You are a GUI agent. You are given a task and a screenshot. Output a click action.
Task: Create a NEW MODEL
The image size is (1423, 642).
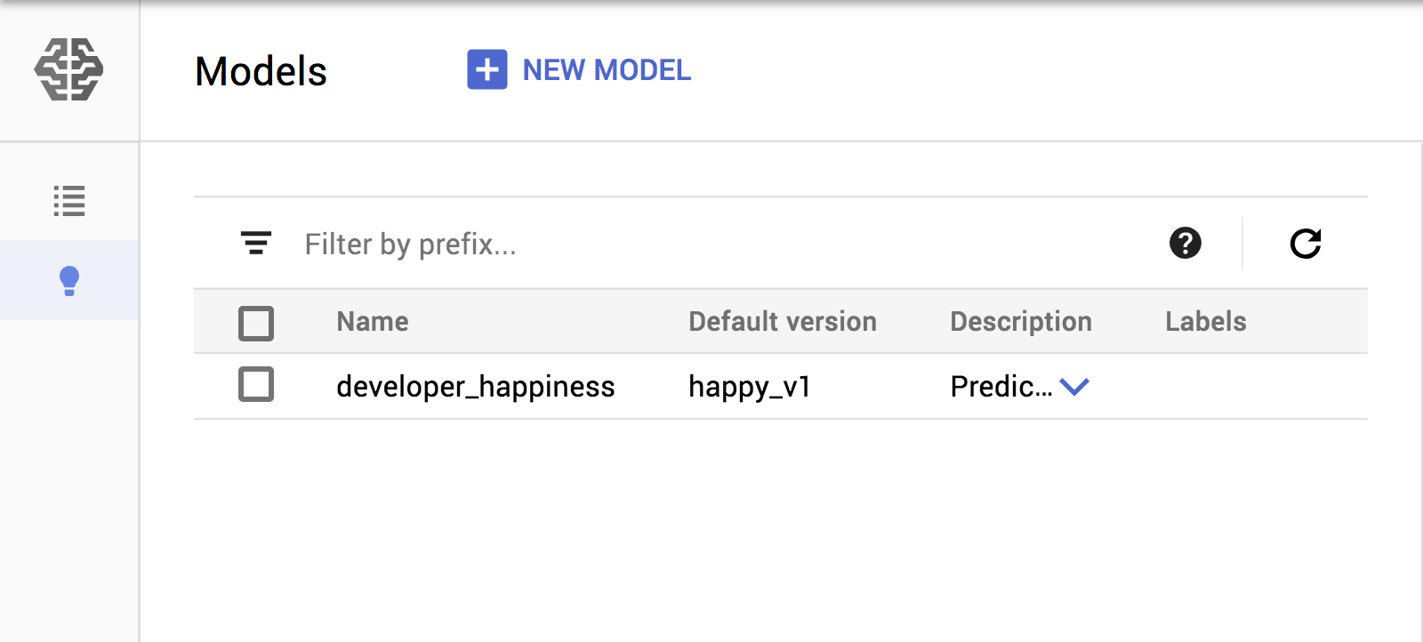point(607,70)
